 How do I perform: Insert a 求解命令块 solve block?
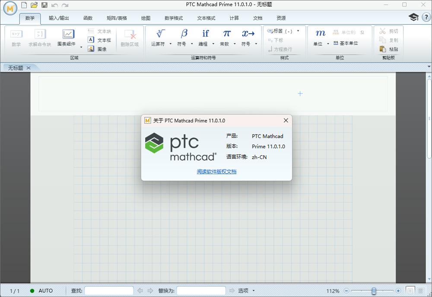(x=40, y=38)
